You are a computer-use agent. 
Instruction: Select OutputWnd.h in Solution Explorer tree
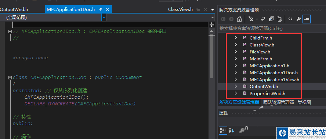(264, 86)
